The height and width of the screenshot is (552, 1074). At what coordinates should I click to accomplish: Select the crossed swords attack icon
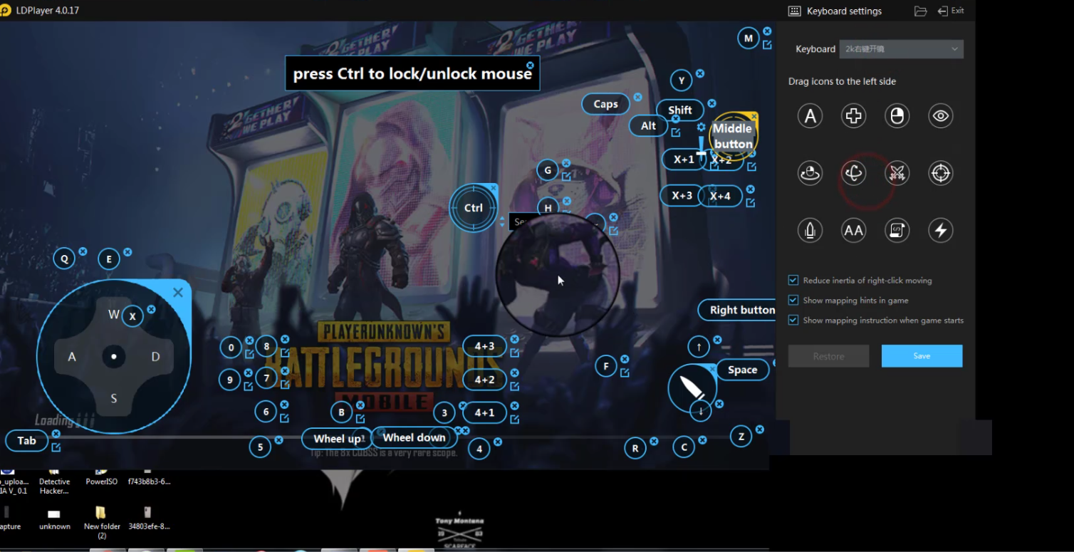[x=897, y=172]
